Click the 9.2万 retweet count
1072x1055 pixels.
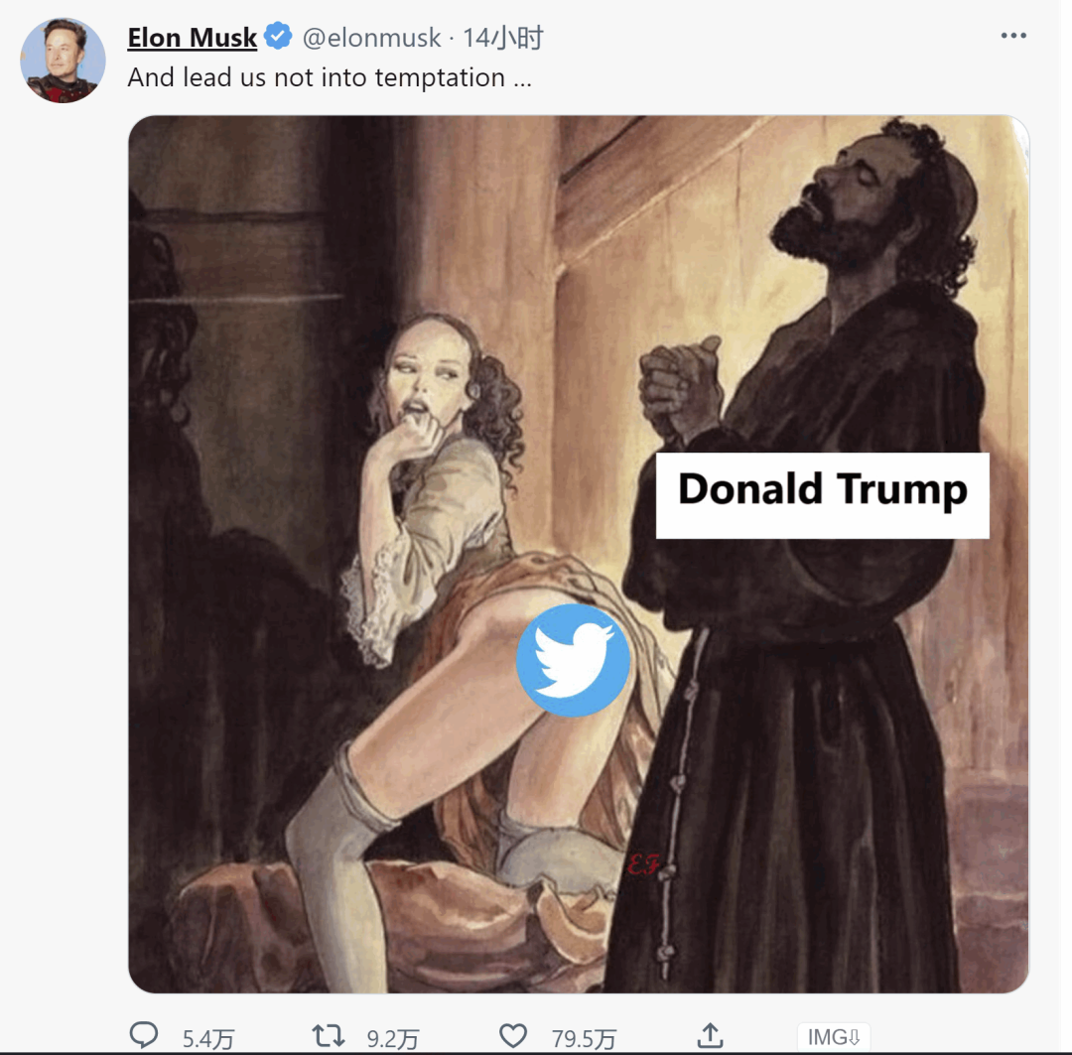(393, 1039)
